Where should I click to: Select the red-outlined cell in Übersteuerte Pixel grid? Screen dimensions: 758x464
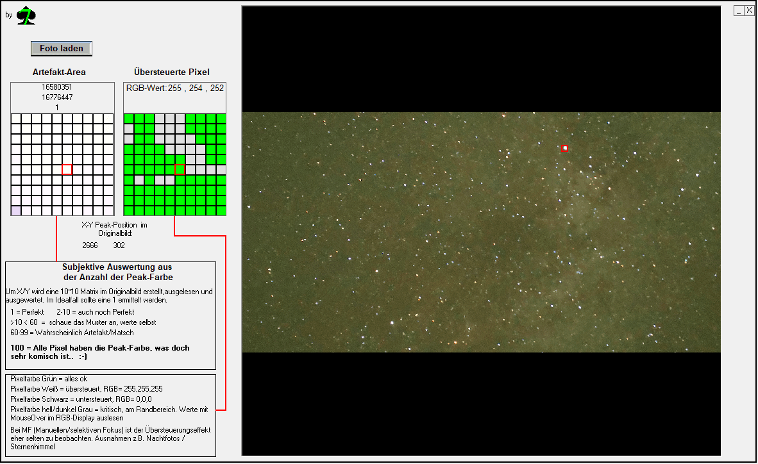[x=180, y=169]
